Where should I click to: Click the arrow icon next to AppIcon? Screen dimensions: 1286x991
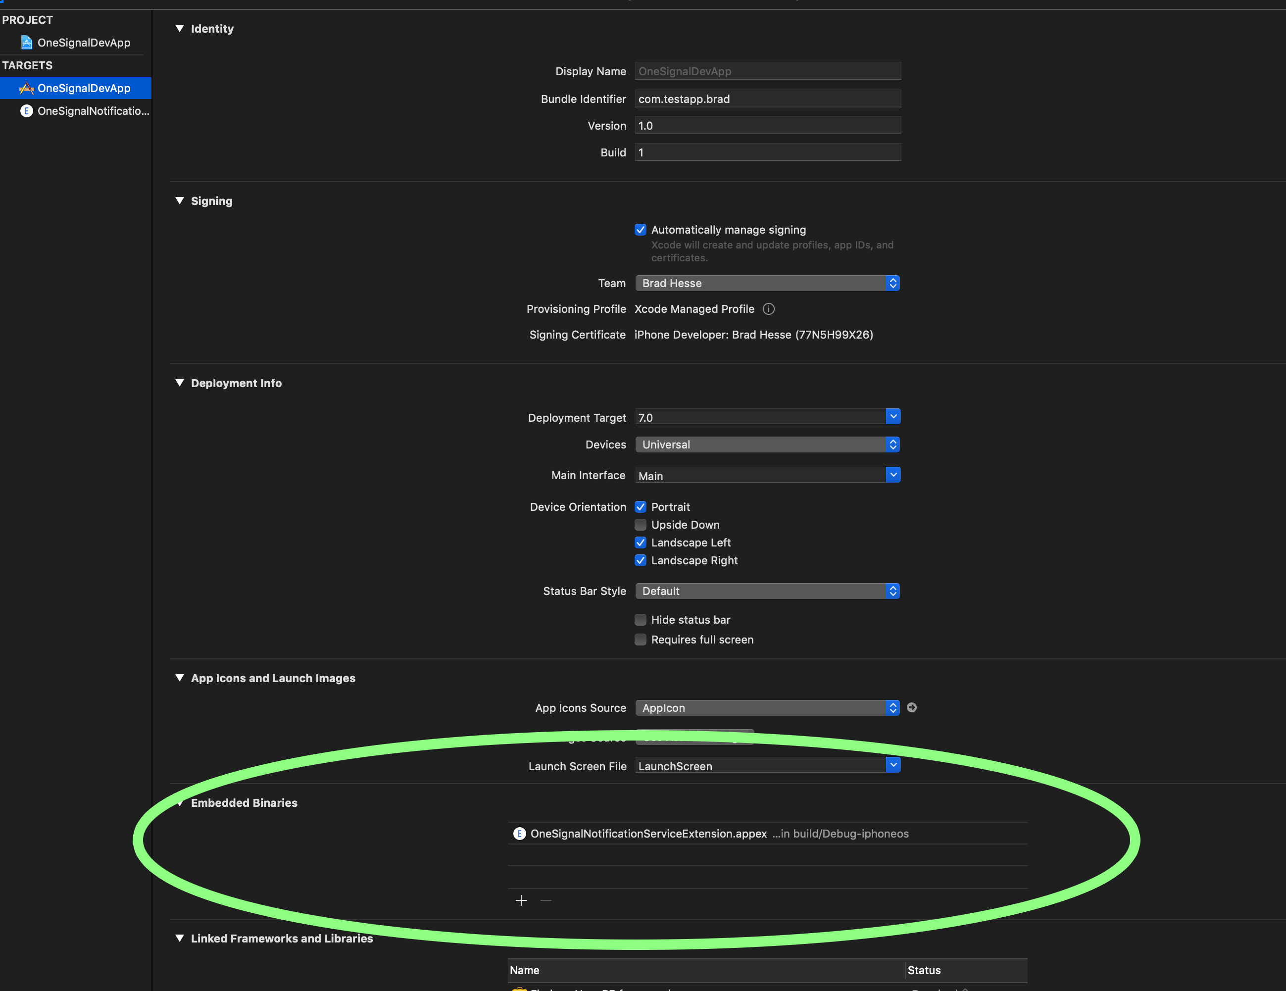911,707
